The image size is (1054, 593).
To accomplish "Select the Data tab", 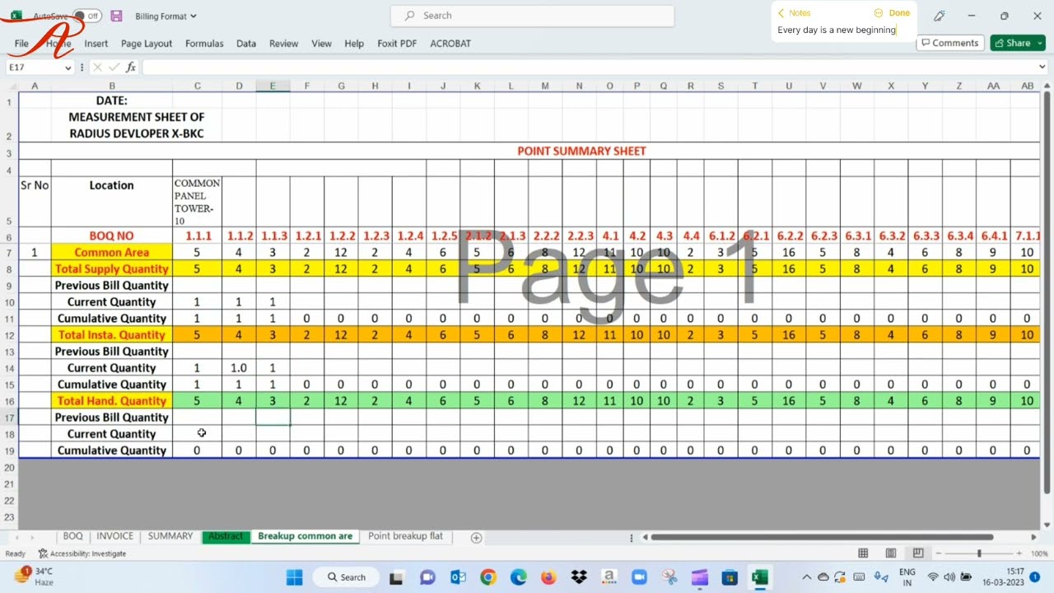I will click(x=246, y=44).
